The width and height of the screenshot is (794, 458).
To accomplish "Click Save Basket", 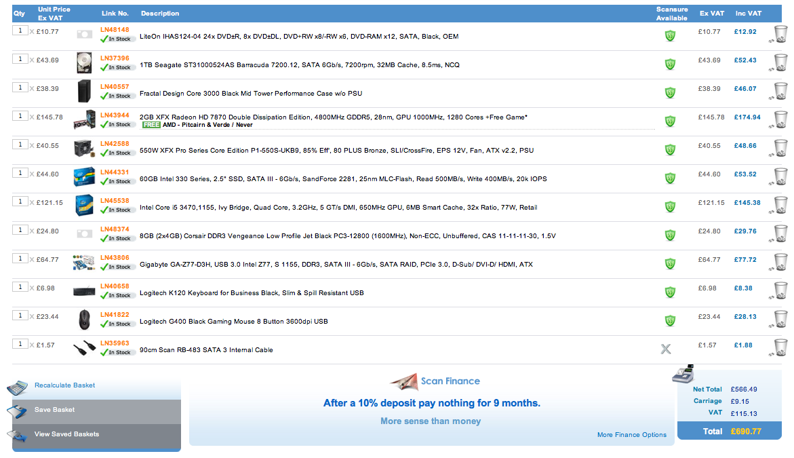I will [55, 410].
